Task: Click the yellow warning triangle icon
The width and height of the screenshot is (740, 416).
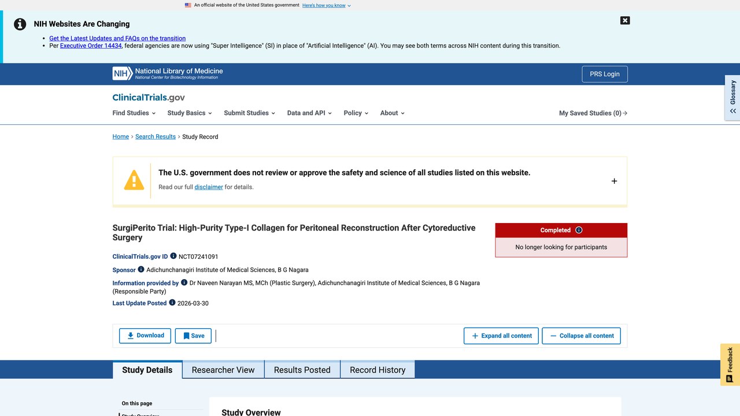Action: 134,180
